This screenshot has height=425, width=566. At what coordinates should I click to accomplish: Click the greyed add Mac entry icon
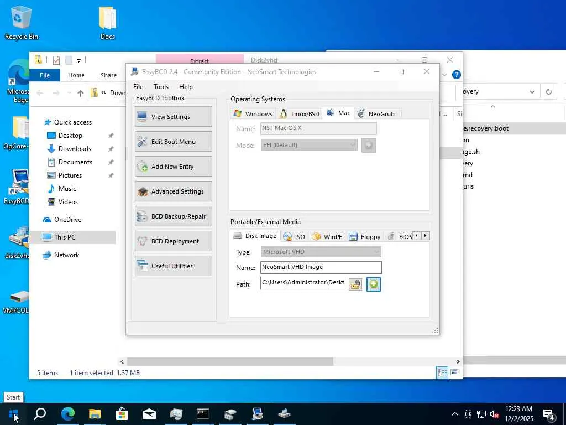369,146
